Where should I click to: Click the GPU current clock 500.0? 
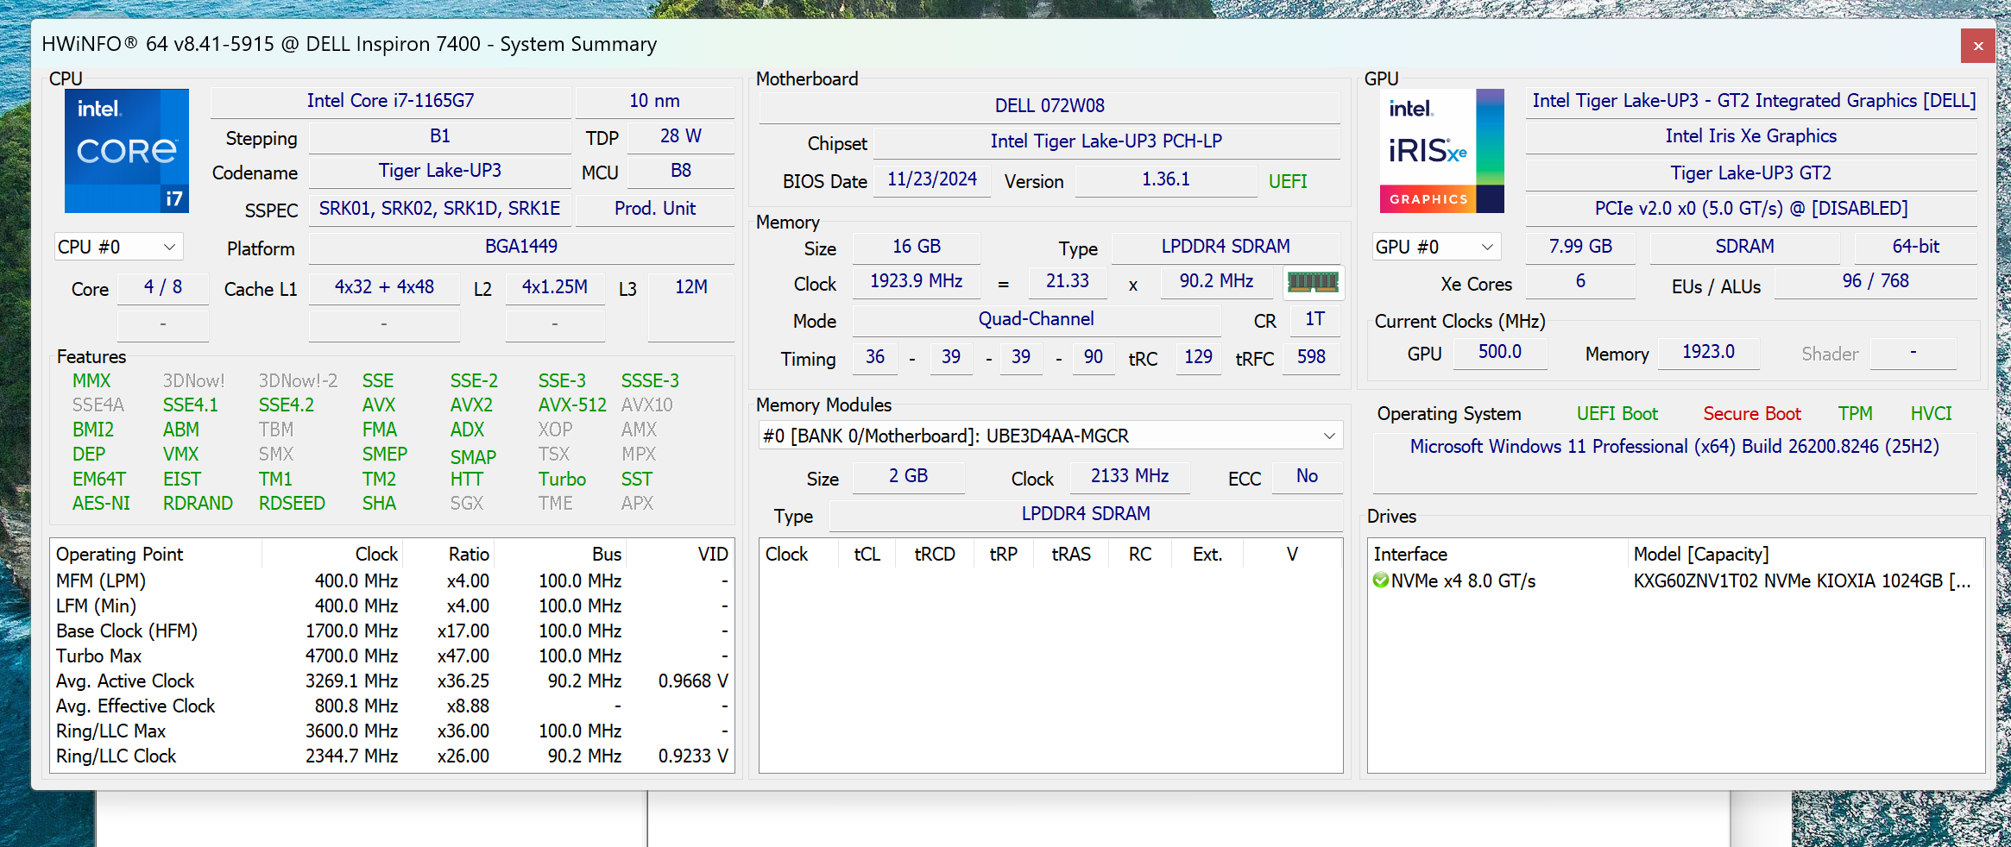pos(1500,352)
